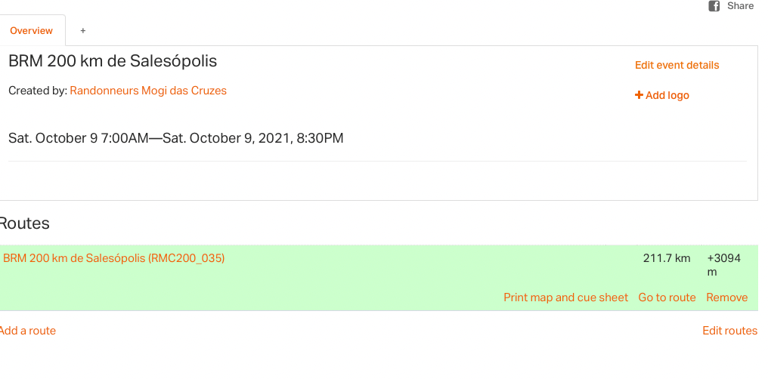Add a new tab with the + tab
Viewport: 768px width, 379px height.
point(83,31)
